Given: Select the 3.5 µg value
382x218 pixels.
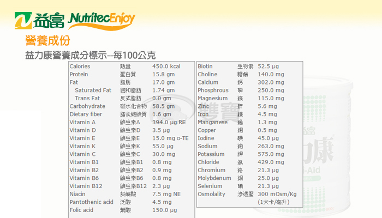Looking at the screenshot, I should pos(161,130).
